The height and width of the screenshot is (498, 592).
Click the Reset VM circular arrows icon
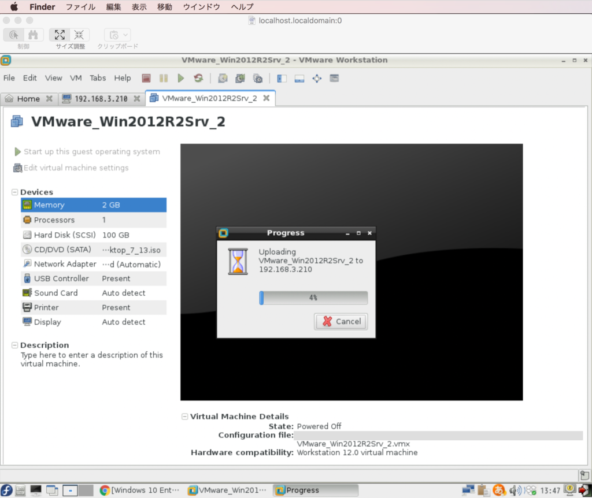(199, 78)
